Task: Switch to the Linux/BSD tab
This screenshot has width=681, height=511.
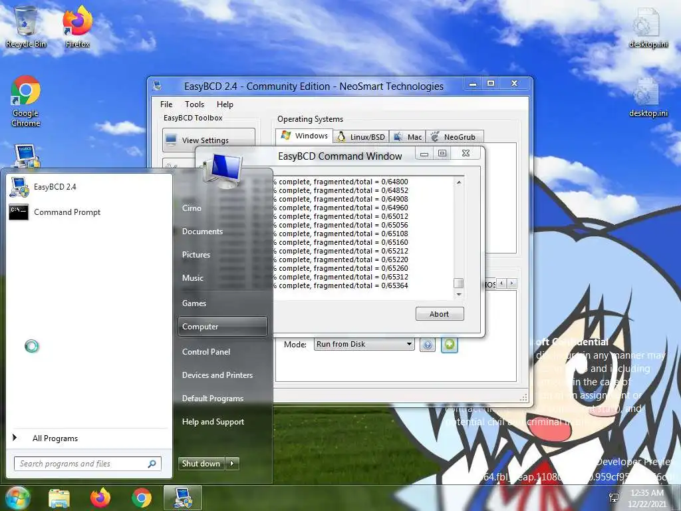Action: pyautogui.click(x=361, y=137)
